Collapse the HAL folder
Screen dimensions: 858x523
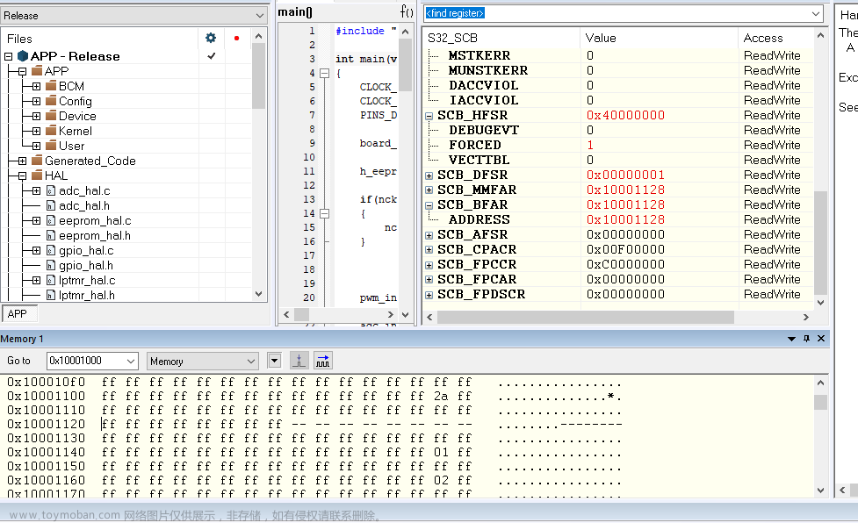23,176
